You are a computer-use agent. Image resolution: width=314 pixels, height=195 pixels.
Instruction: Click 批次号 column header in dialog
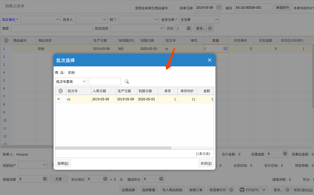click(79, 91)
